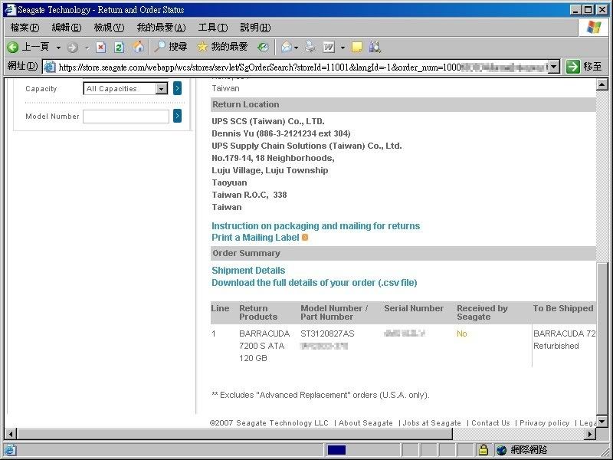Viewport: 613px width, 460px height.
Task: Click the SSL padlock in status bar
Action: point(484,450)
